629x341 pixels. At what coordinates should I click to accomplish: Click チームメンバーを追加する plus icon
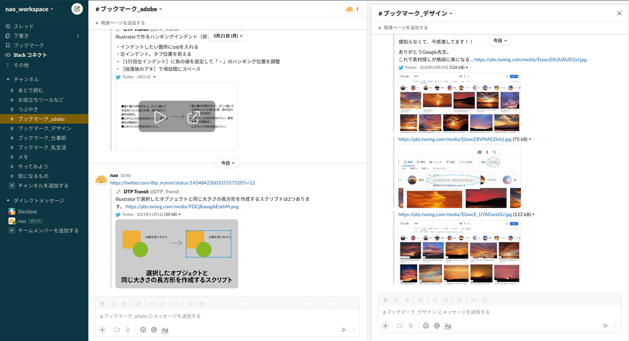click(x=12, y=231)
